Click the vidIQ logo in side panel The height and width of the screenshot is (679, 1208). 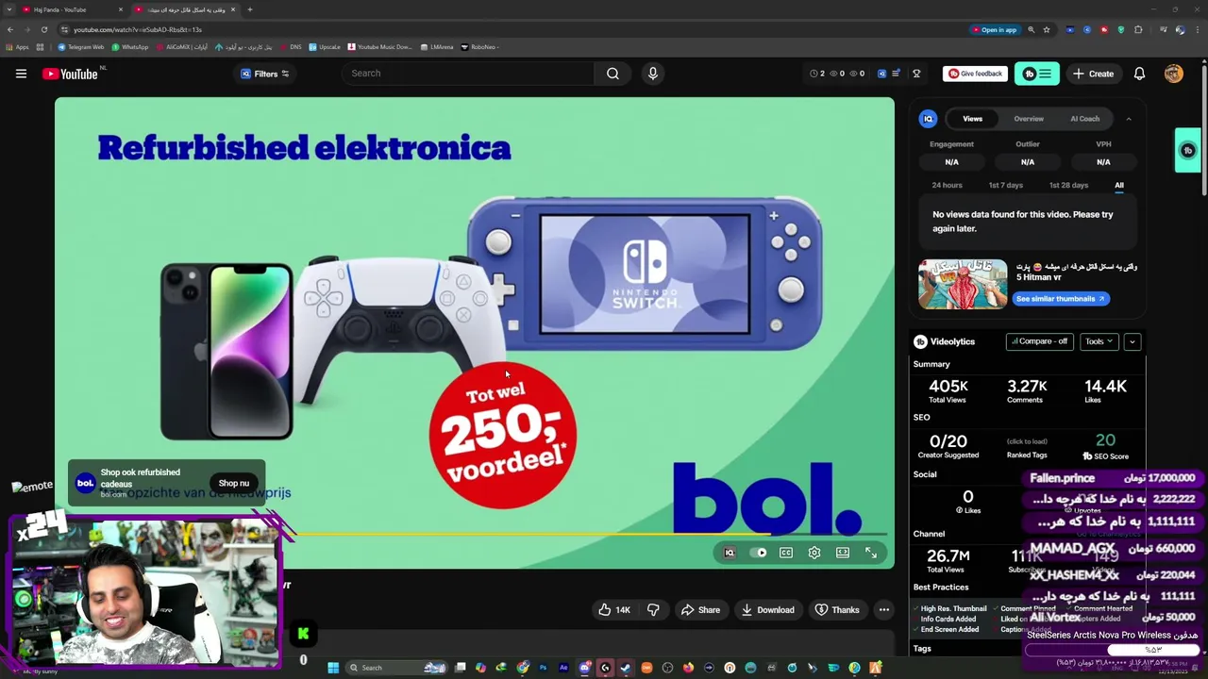929,119
